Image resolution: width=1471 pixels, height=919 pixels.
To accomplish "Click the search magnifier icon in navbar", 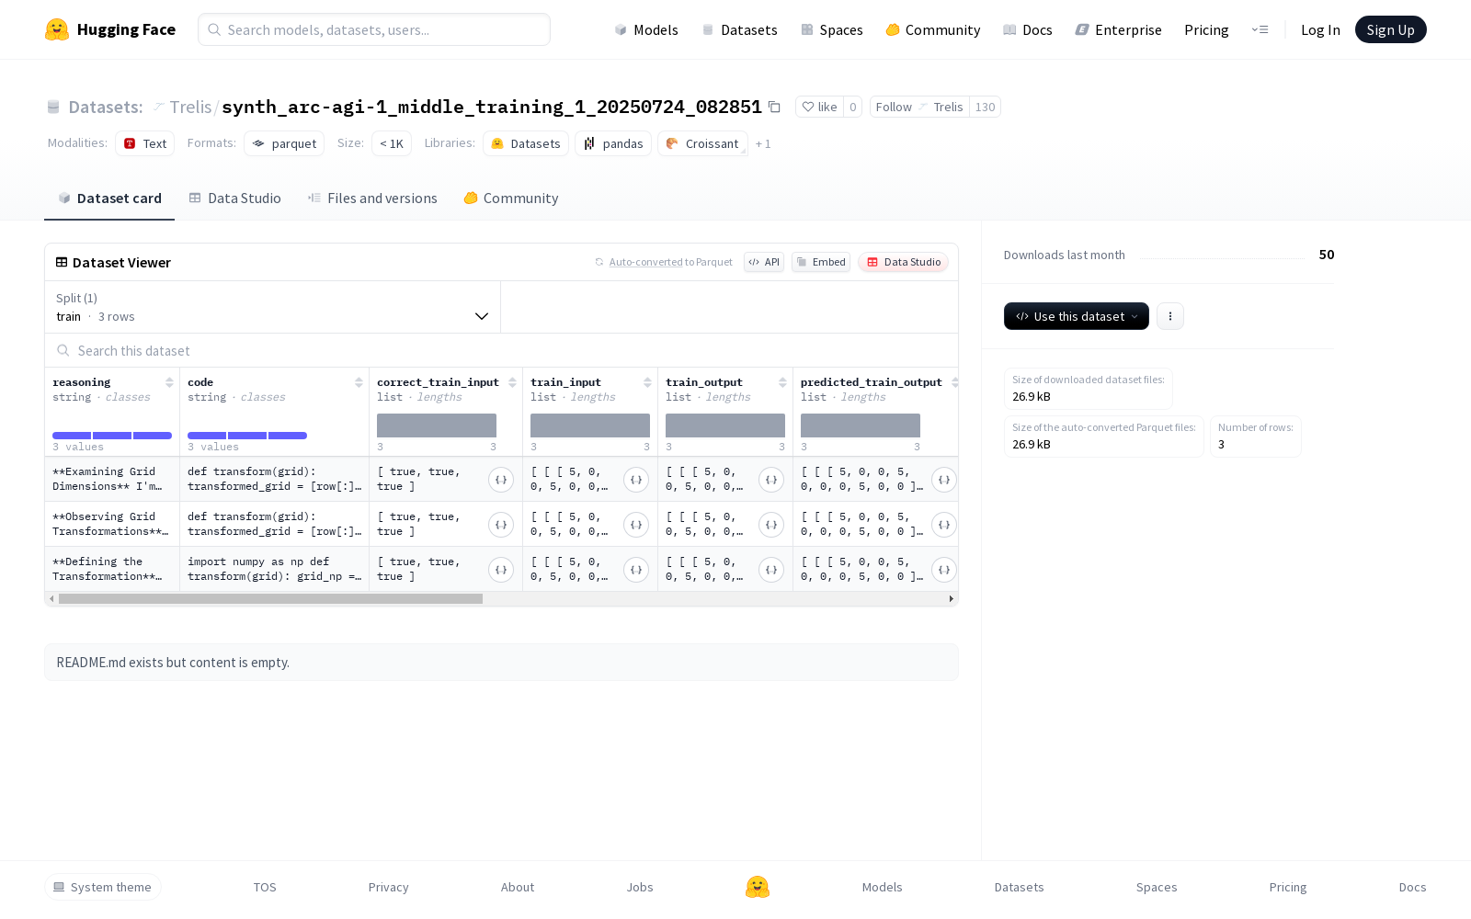I will click(x=214, y=29).
